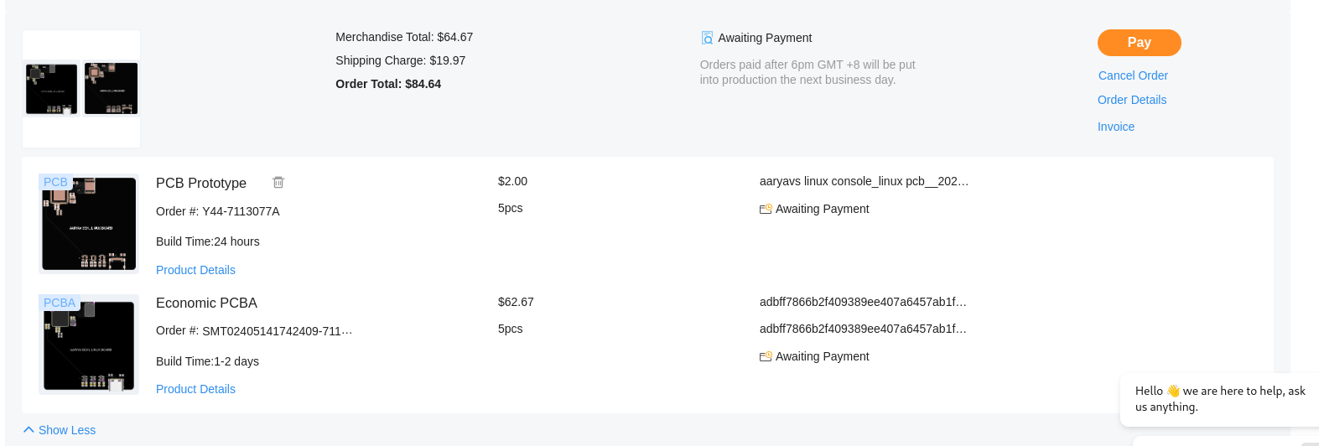Open Order Details link
The image size is (1319, 446).
pyautogui.click(x=1132, y=100)
